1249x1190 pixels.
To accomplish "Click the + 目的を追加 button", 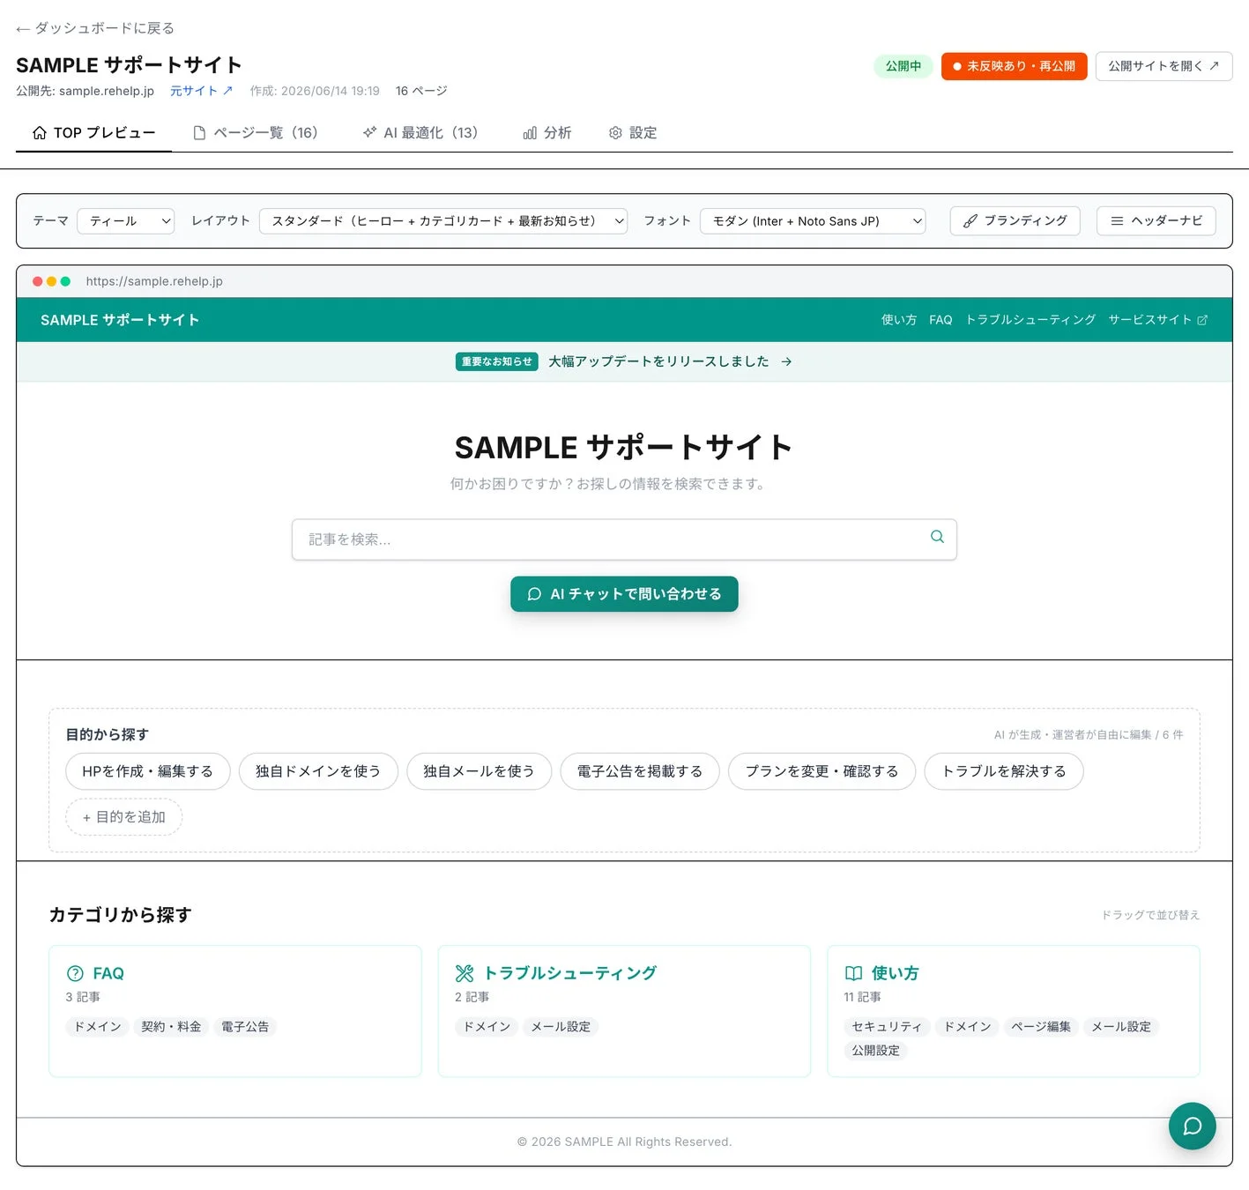I will click(124, 817).
